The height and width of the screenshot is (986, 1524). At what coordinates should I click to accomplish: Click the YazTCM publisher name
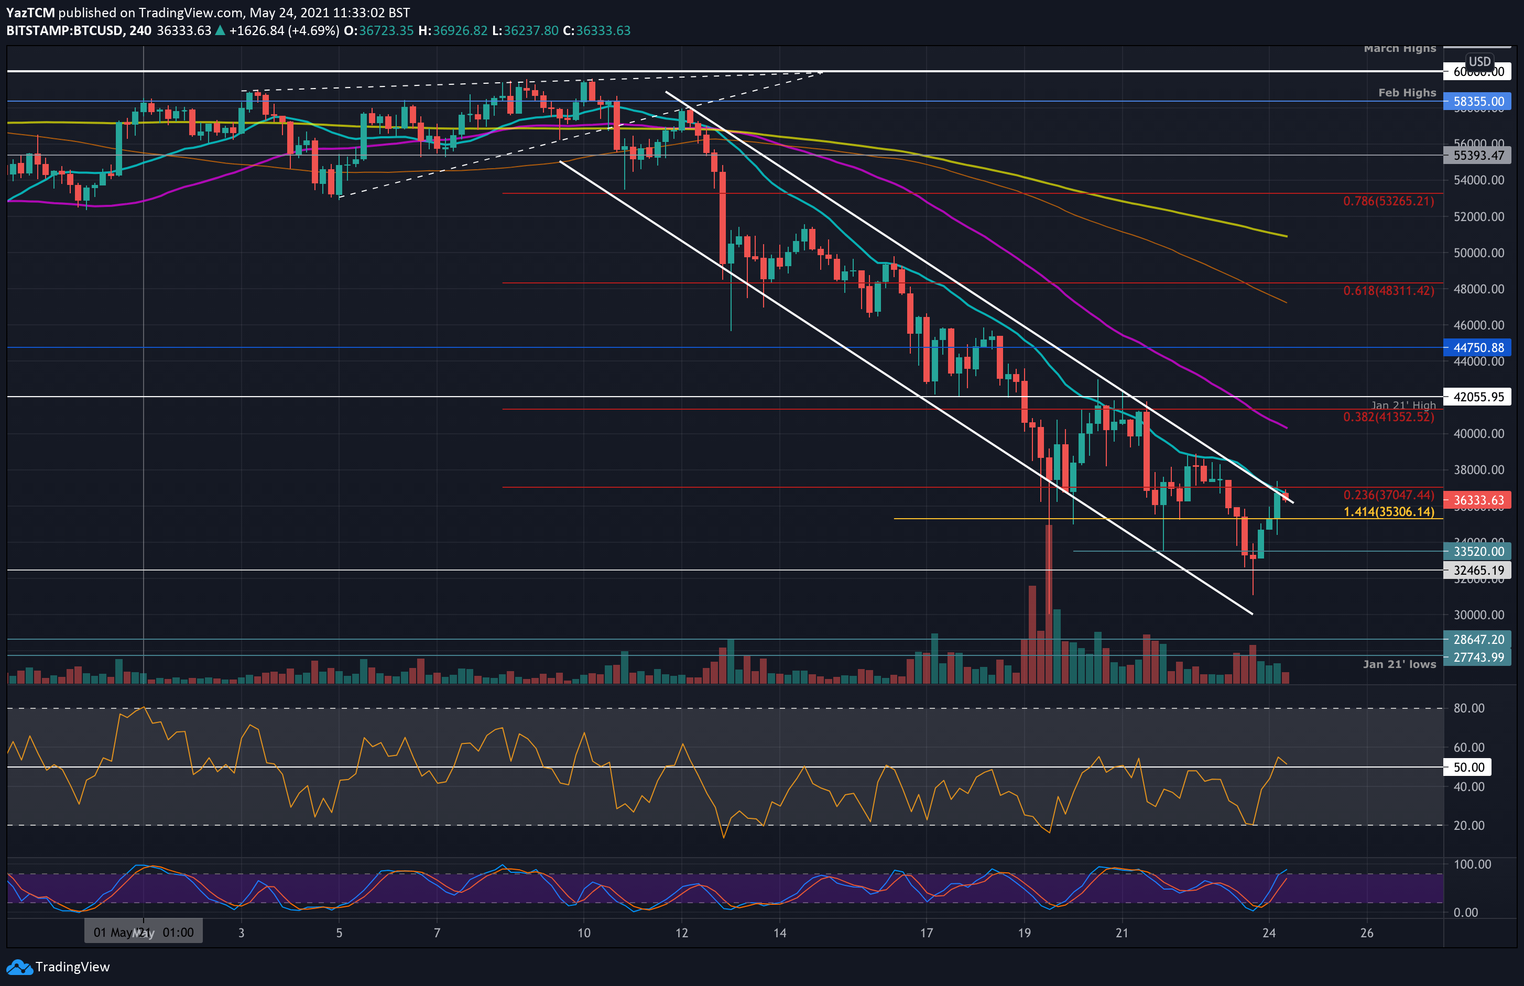pyautogui.click(x=31, y=13)
